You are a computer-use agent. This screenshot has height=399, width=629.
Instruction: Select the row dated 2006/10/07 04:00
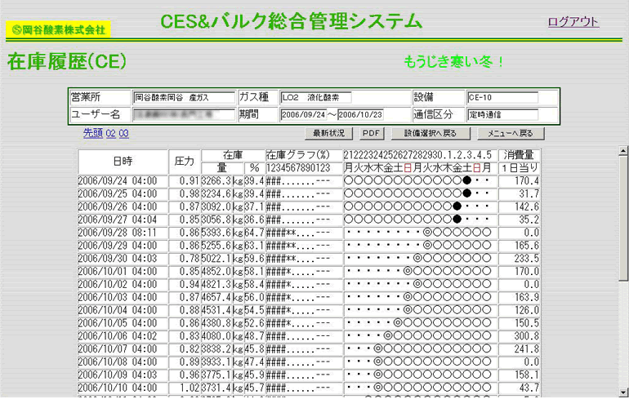[309, 349]
